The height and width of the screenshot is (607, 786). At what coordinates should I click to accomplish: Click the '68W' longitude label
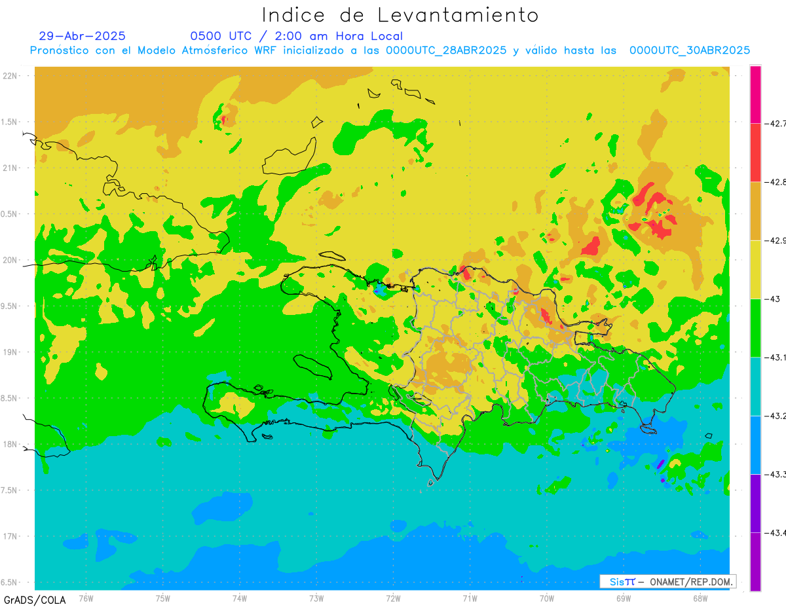[700, 598]
